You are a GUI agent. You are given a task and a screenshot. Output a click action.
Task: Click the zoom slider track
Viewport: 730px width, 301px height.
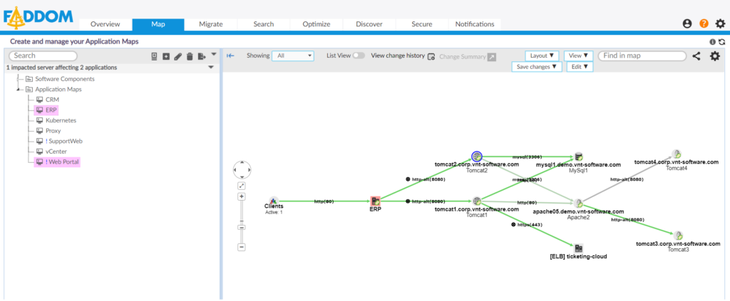coord(242,221)
